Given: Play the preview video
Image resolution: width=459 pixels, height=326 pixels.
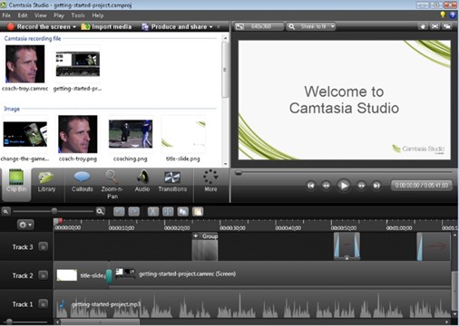Looking at the screenshot, I should [344, 186].
